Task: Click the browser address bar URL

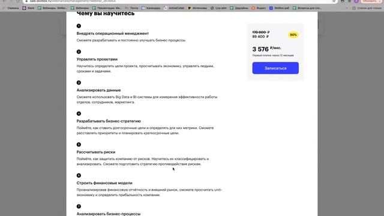Action: click(73, 1)
